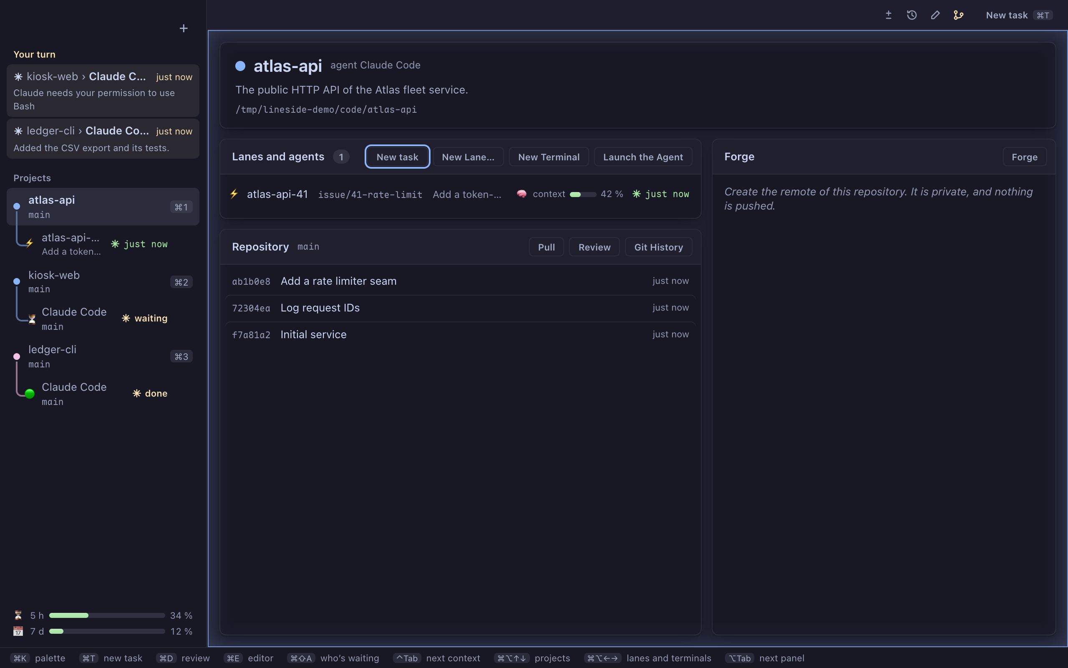Select commit 72304ea Log request IDs
The image size is (1068, 668).
460,308
